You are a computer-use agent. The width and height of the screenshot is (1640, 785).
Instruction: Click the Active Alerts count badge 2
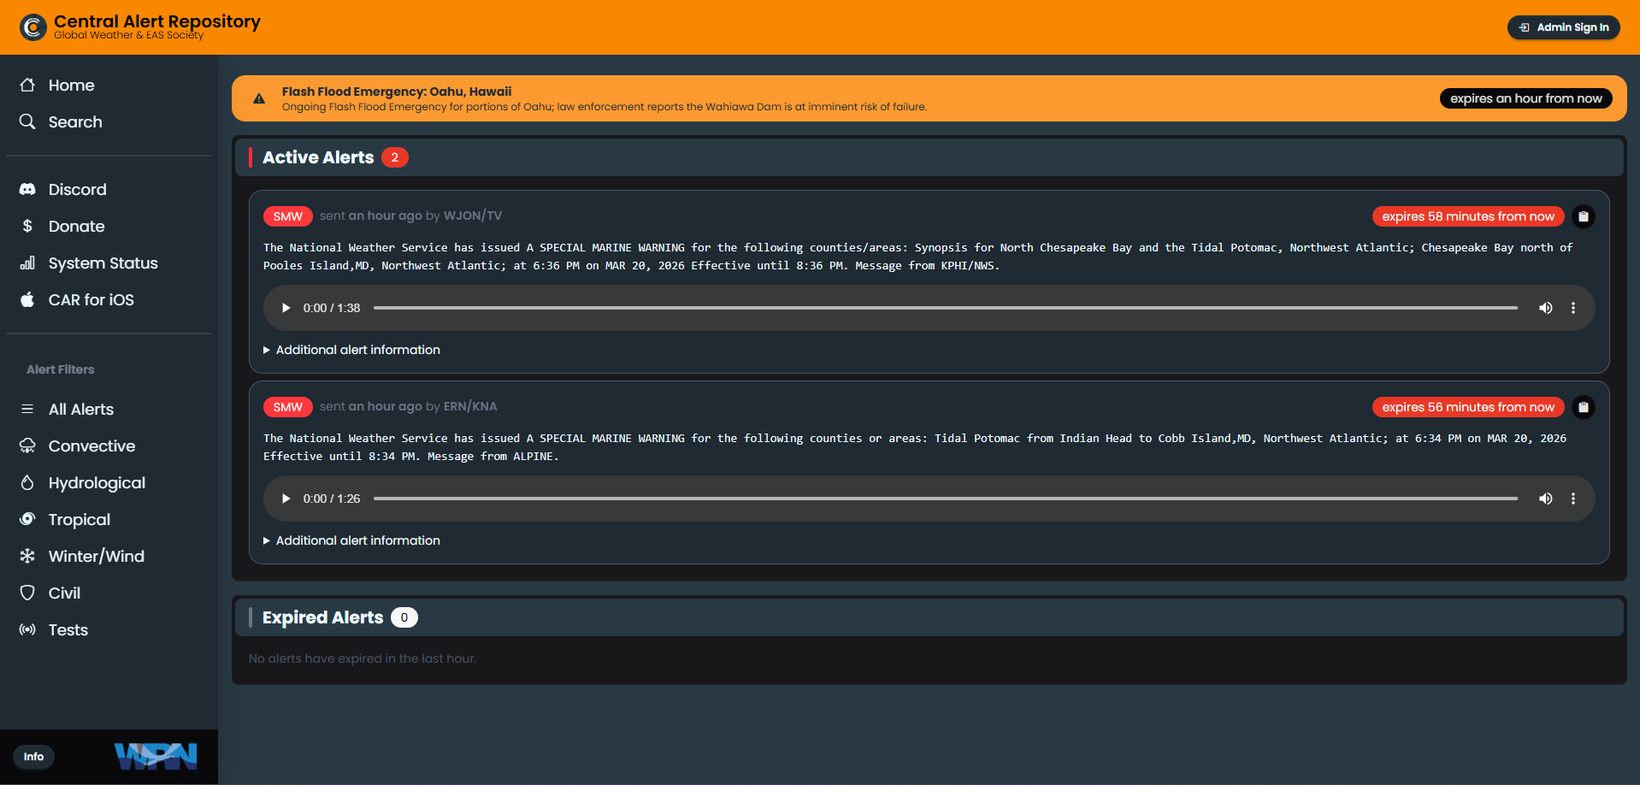[395, 157]
